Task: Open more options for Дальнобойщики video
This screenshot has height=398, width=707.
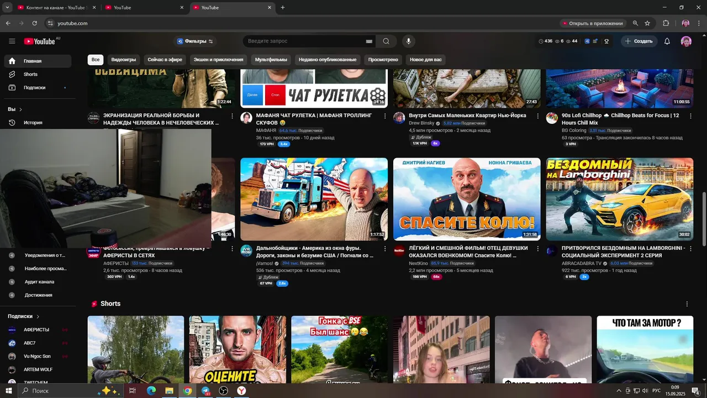Action: pos(385,249)
